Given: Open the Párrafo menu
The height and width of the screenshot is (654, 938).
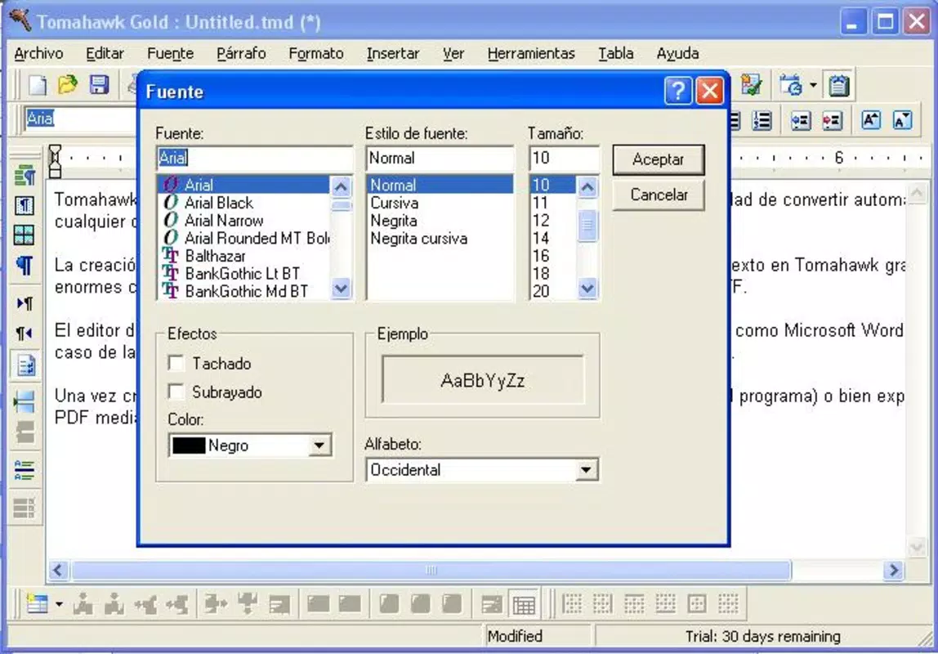Looking at the screenshot, I should tap(241, 53).
